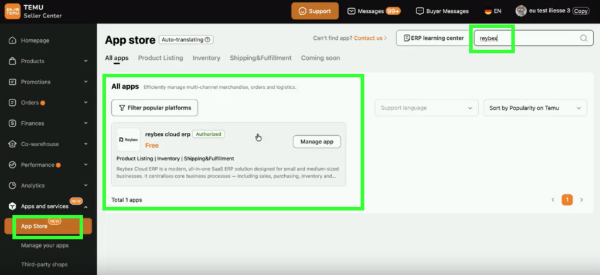The height and width of the screenshot is (275, 600).
Task: Click the Auto-translating help question icon
Action: click(207, 39)
